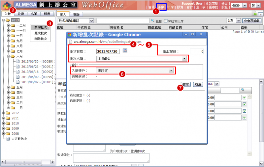Image resolution: width=264 pixels, height=167 pixels.
Task: Choose 新增批次 from the context menu
Action: (x=41, y=28)
